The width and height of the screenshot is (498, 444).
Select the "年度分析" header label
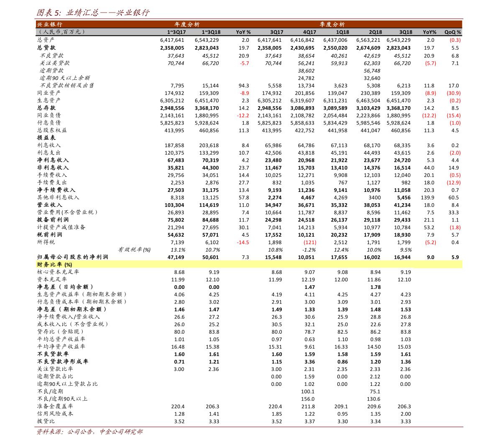point(187,24)
